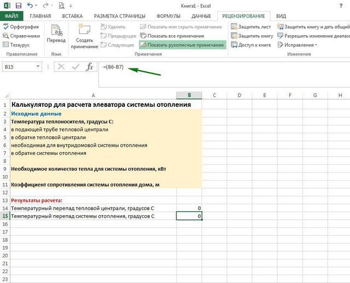
Task: Switch to the ВСТАВКА ribbon tab
Action: [73, 16]
